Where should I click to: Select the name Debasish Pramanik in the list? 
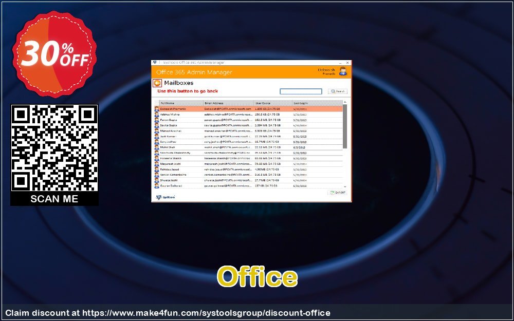[173, 109]
